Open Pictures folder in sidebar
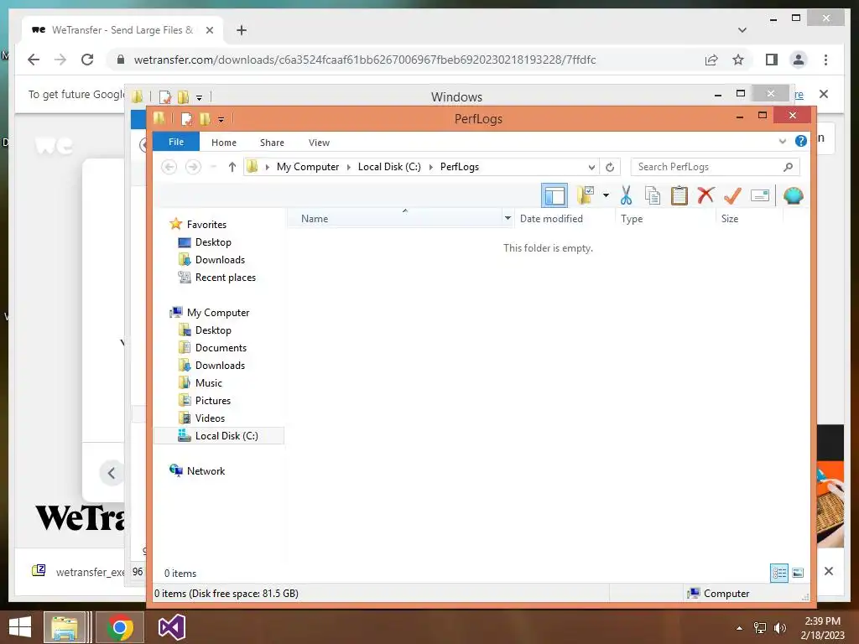The image size is (859, 644). tap(205, 400)
